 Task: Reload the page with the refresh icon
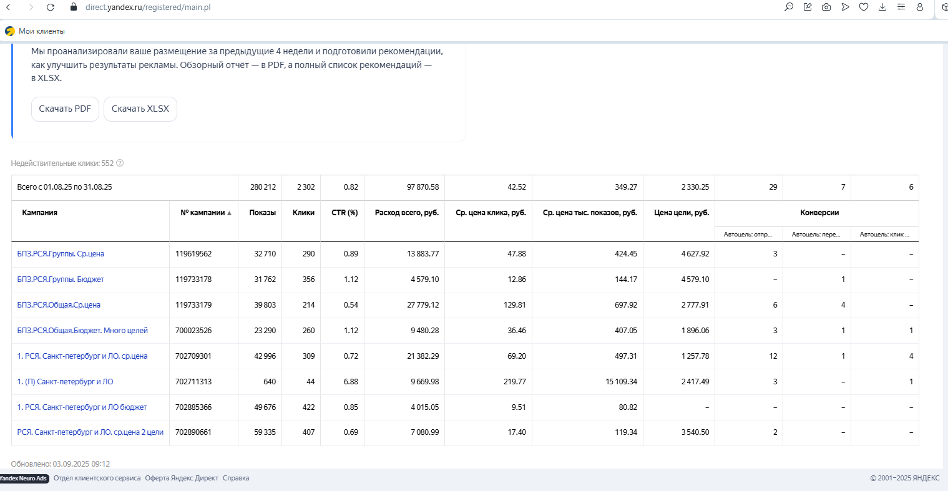coord(51,7)
